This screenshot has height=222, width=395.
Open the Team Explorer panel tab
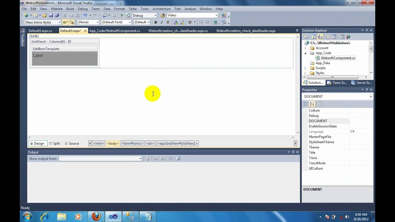(x=337, y=83)
